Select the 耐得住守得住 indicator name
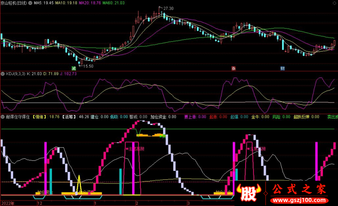Screen dimensions: 338x206 (x=18, y=117)
